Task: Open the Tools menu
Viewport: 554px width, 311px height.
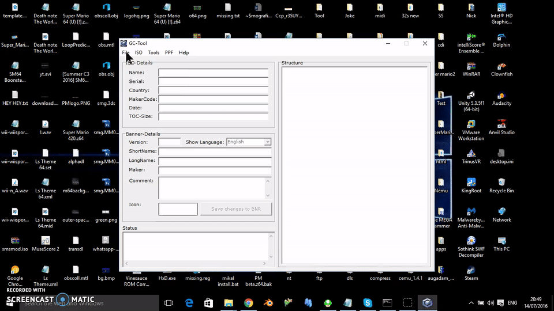Action: (x=154, y=52)
